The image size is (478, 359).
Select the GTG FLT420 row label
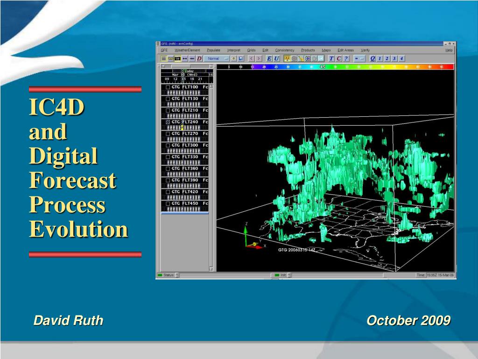[185, 192]
